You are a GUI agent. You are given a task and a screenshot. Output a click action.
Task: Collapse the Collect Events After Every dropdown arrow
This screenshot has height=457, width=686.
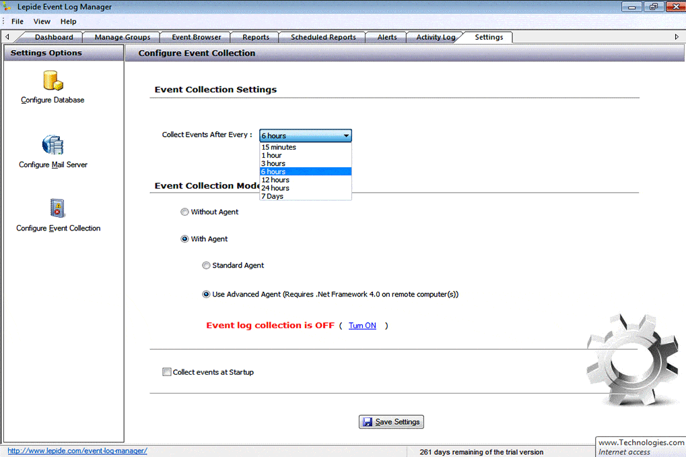[x=346, y=136]
